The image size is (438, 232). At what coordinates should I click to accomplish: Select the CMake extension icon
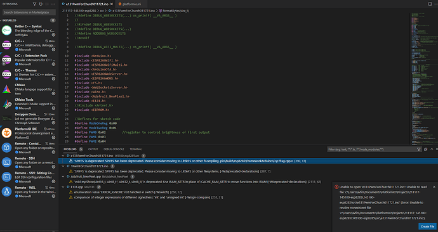click(7, 89)
